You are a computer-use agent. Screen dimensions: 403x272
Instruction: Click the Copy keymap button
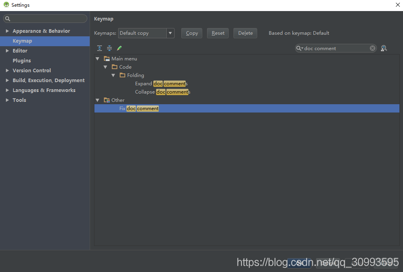coord(192,33)
